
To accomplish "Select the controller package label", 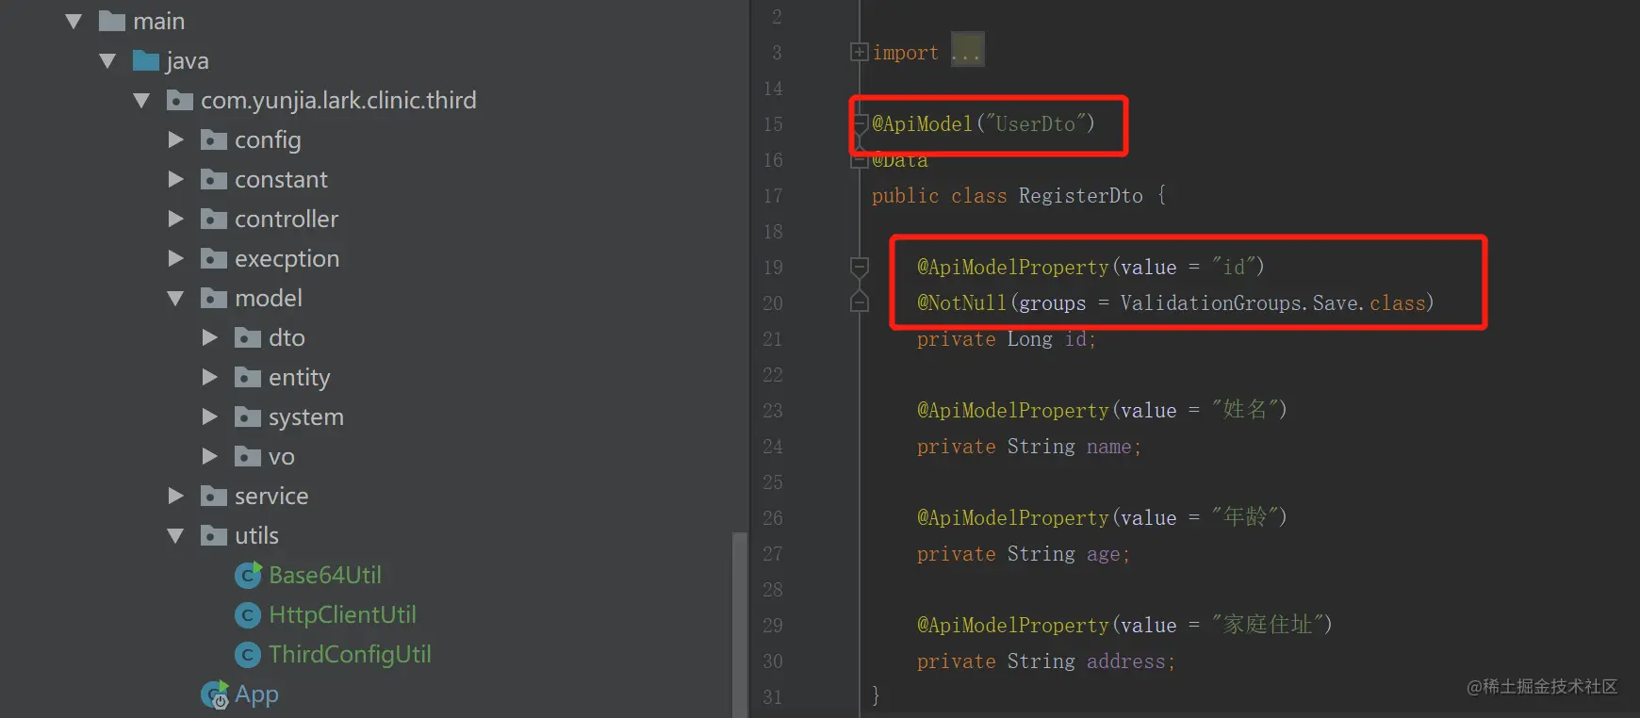I will tap(287, 219).
